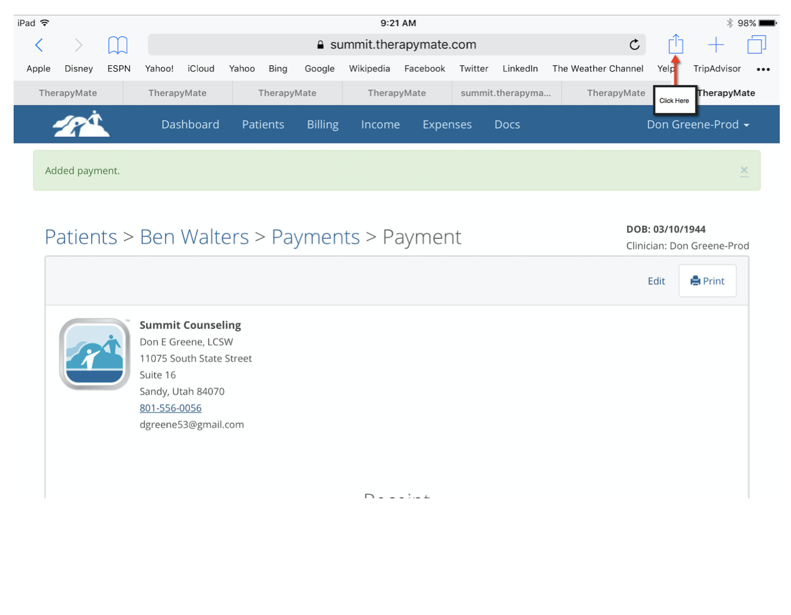Click the Summit Counseling logo image
The height and width of the screenshot is (615, 791).
tap(95, 354)
